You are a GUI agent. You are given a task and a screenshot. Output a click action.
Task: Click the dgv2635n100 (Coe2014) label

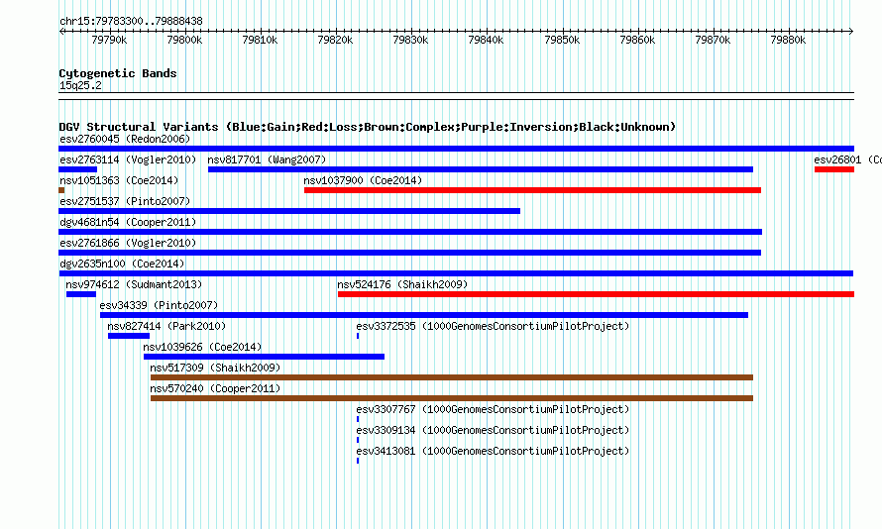(122, 264)
